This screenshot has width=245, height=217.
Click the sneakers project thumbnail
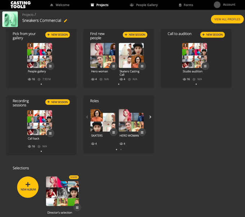10,19
